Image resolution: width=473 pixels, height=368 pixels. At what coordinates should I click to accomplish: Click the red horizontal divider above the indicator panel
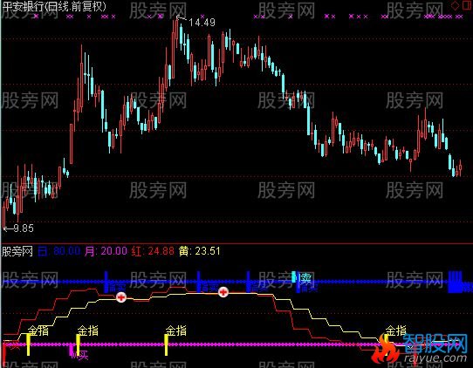pos(236,243)
